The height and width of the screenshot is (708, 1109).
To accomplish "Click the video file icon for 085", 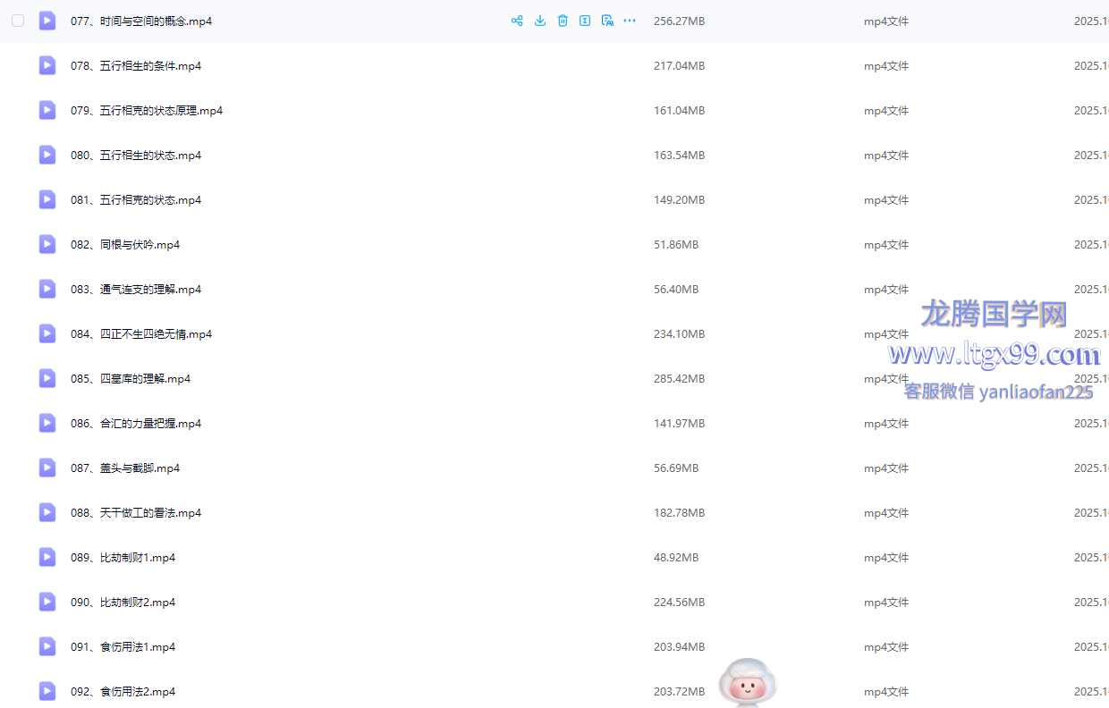I will [x=47, y=378].
